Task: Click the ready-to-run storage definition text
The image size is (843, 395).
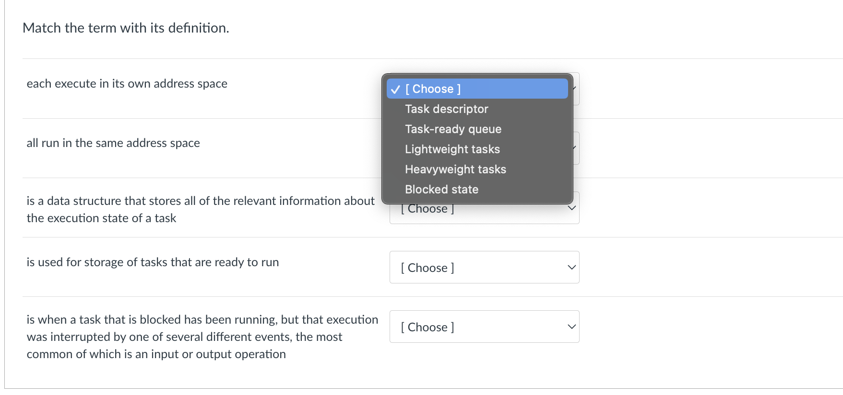Action: coord(153,262)
